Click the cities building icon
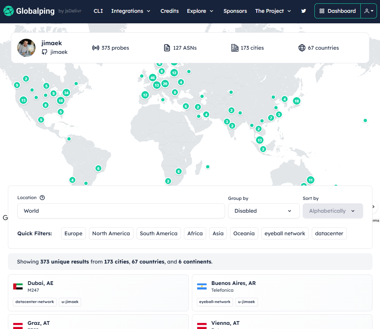This screenshot has height=329, width=380. (234, 48)
